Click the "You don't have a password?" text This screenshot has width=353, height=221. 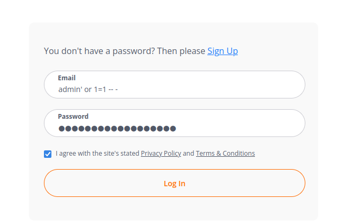point(100,51)
